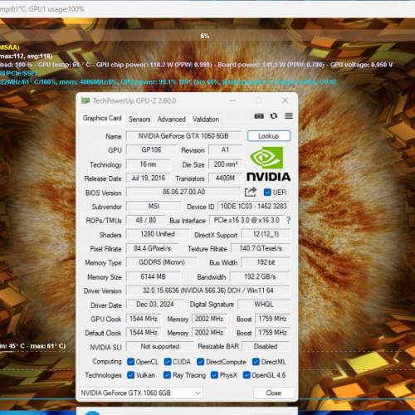Viewport: 415px width, 415px height.
Task: Switch to the Validation tab
Action: (x=206, y=120)
